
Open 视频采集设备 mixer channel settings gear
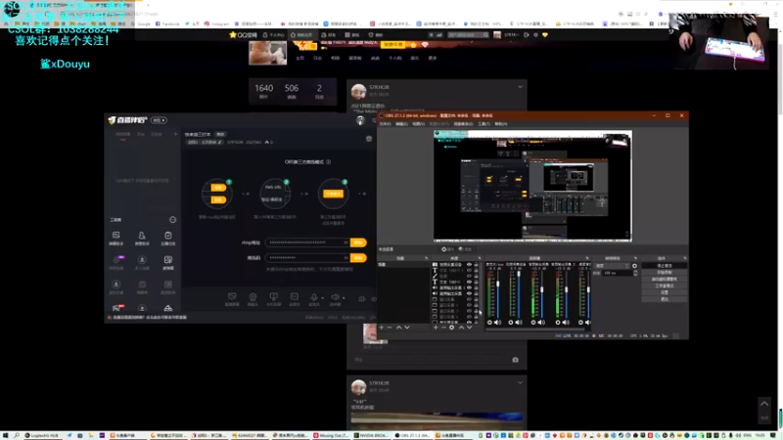click(511, 323)
